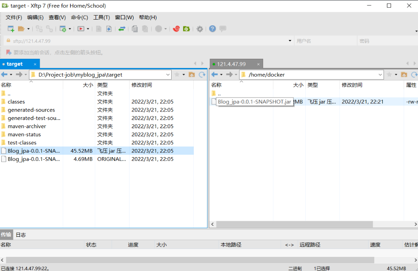Close the 121.4.47.99 remote tab
This screenshot has width=418, height=271.
(x=258, y=64)
